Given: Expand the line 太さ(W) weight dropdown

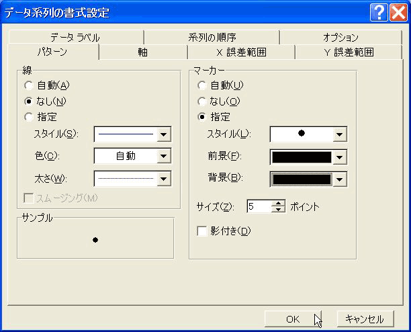Looking at the screenshot, I should (163, 179).
